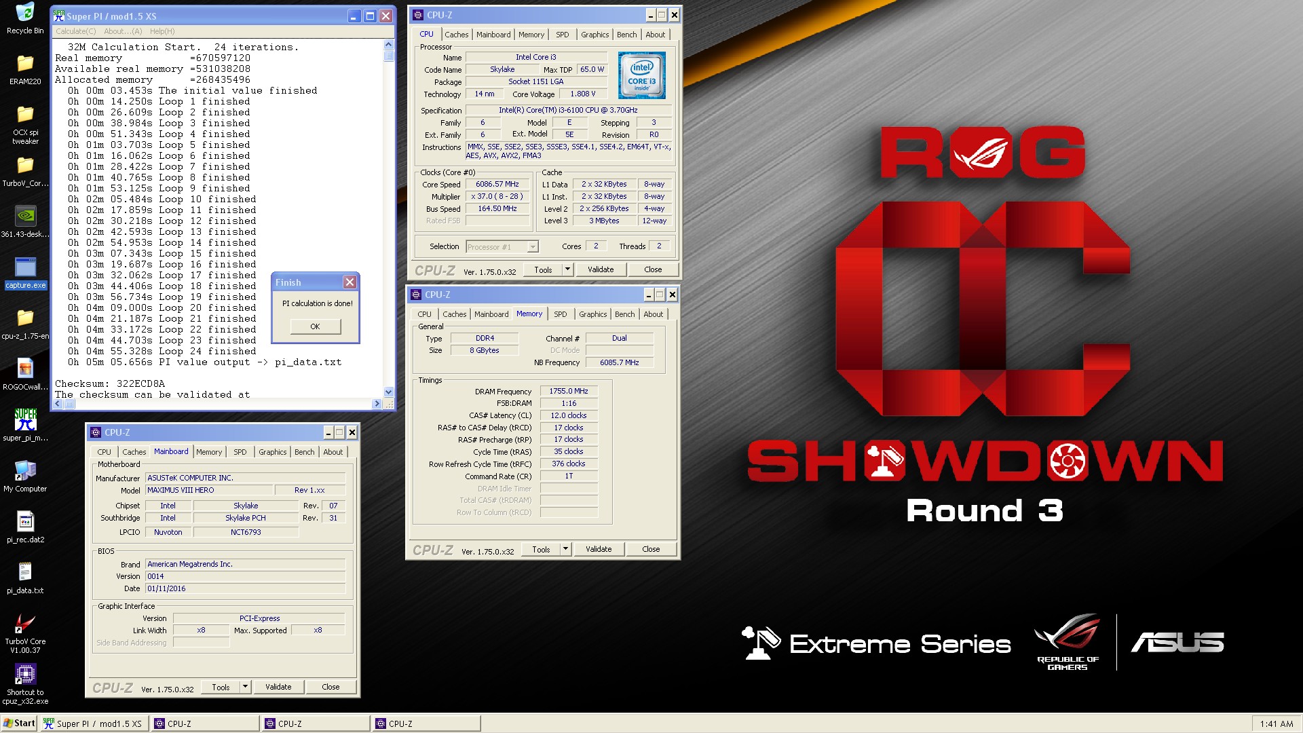
Task: Click the Bus Speed value 164.50 MHz
Action: [x=497, y=209]
